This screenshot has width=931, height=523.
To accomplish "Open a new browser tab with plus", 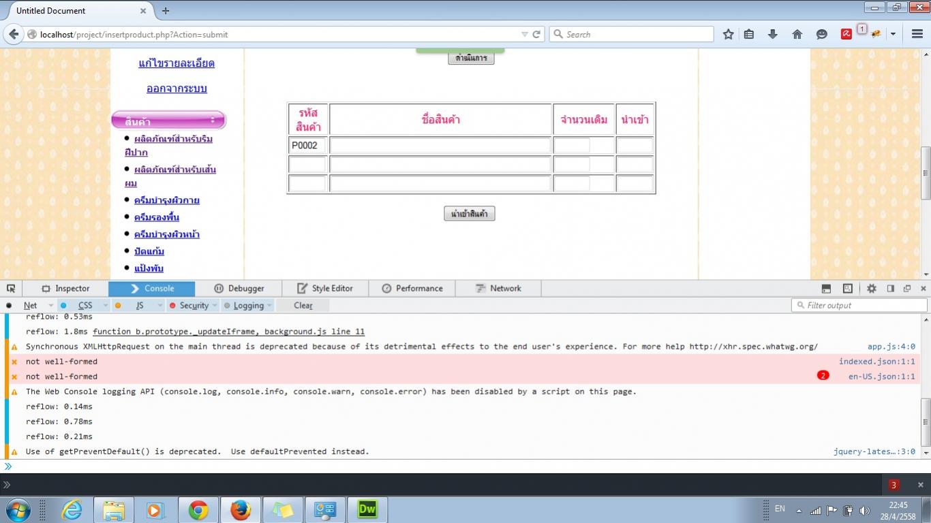I will pos(166,11).
